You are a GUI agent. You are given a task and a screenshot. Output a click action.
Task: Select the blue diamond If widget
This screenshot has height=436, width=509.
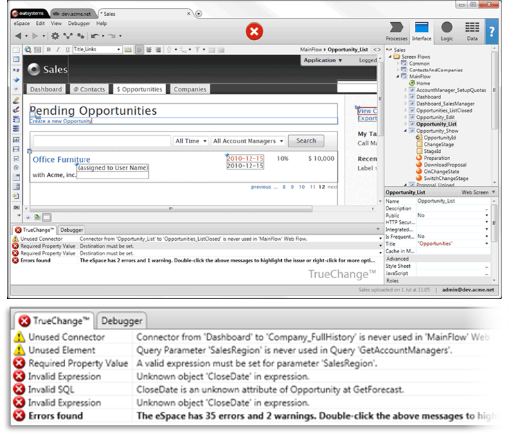(x=16, y=80)
